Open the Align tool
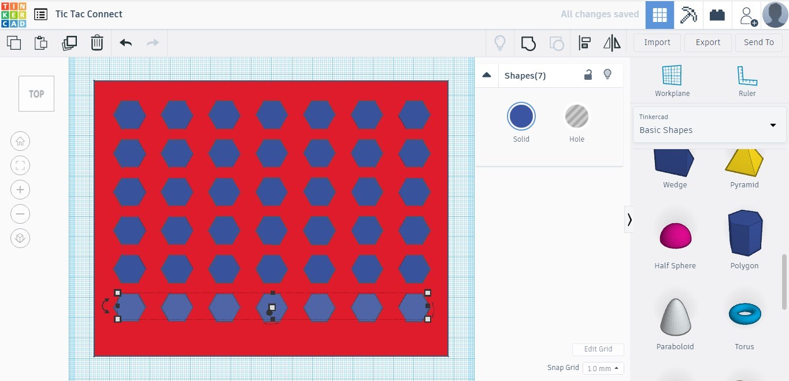This screenshot has height=381, width=789. click(584, 42)
